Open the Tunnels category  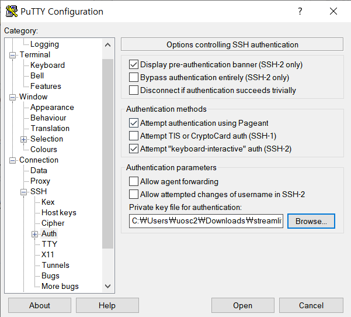click(x=55, y=265)
